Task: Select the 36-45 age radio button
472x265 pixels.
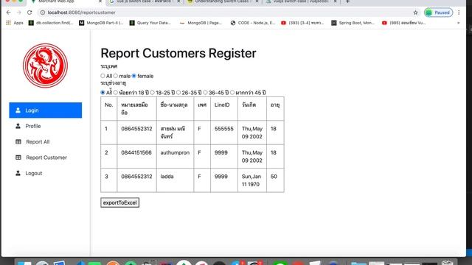Action: point(205,93)
